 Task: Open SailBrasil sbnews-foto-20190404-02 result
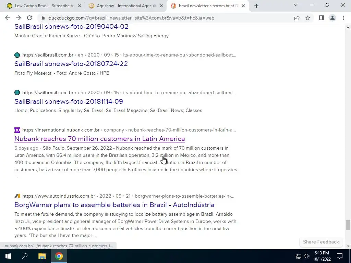click(71, 26)
